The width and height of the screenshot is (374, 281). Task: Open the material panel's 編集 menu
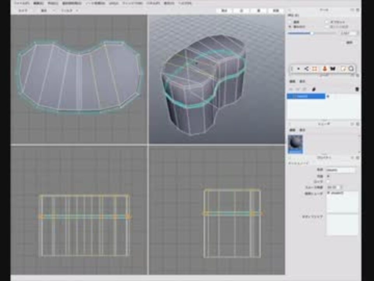click(x=293, y=130)
